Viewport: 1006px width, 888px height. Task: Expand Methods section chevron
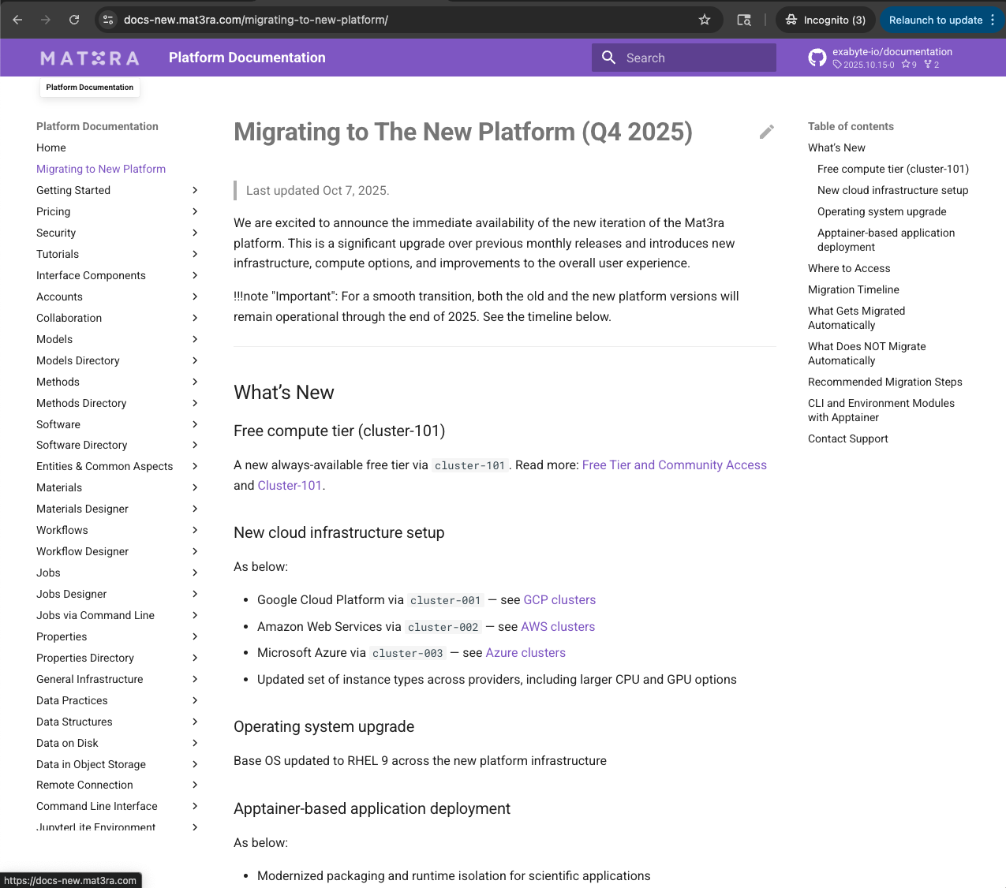click(x=195, y=382)
